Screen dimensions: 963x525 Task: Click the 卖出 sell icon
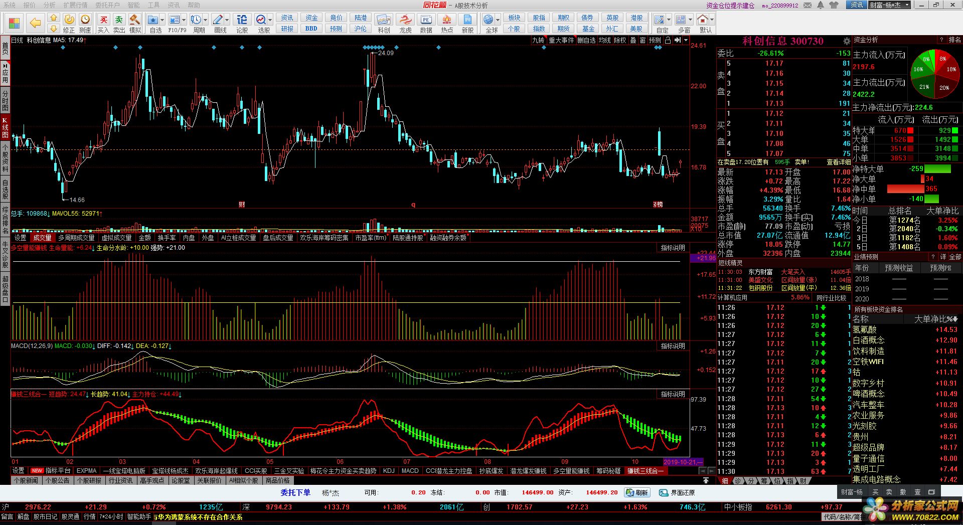pyautogui.click(x=119, y=20)
